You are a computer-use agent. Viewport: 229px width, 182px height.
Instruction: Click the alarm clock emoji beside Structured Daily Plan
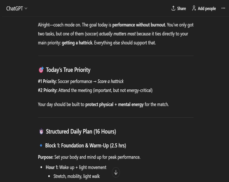coord(41,131)
